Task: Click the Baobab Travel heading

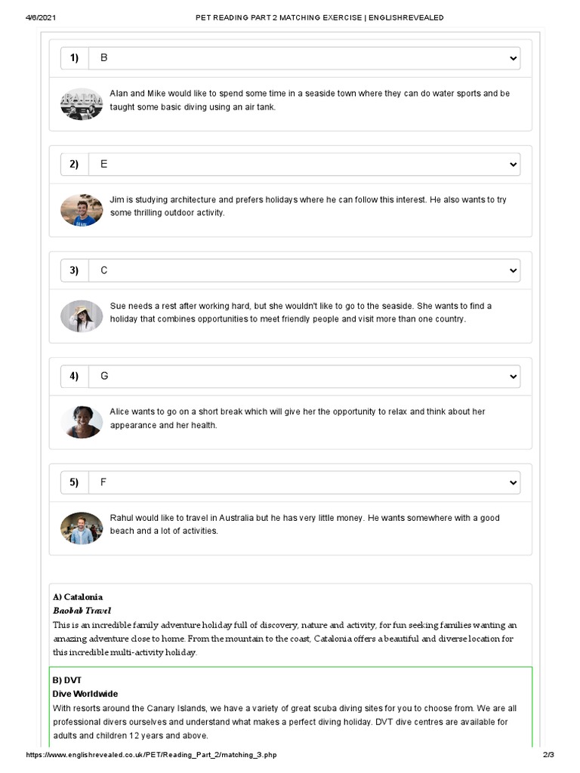Action: click(82, 610)
